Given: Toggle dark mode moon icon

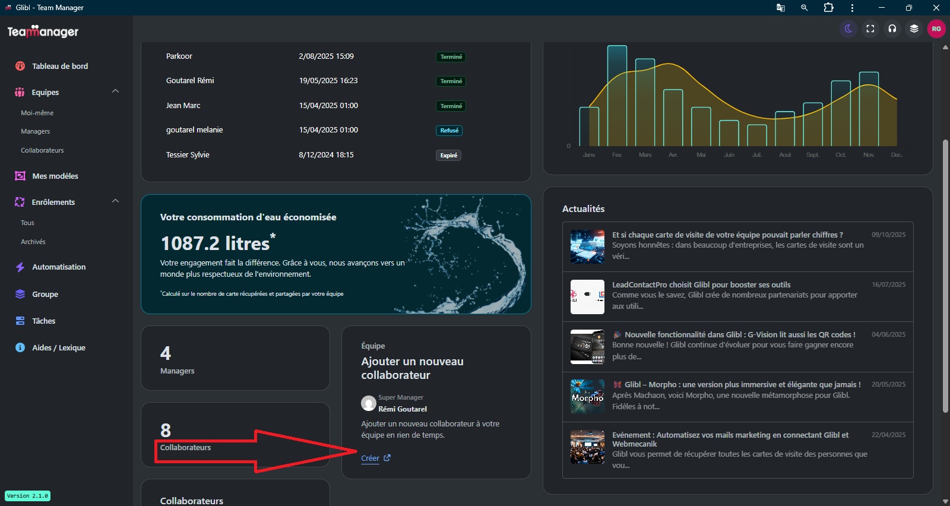Looking at the screenshot, I should (848, 29).
